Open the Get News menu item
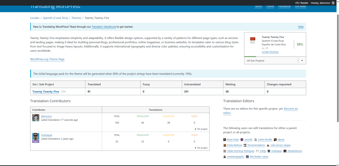This screenshot has height=166, width=339. click(301, 7)
